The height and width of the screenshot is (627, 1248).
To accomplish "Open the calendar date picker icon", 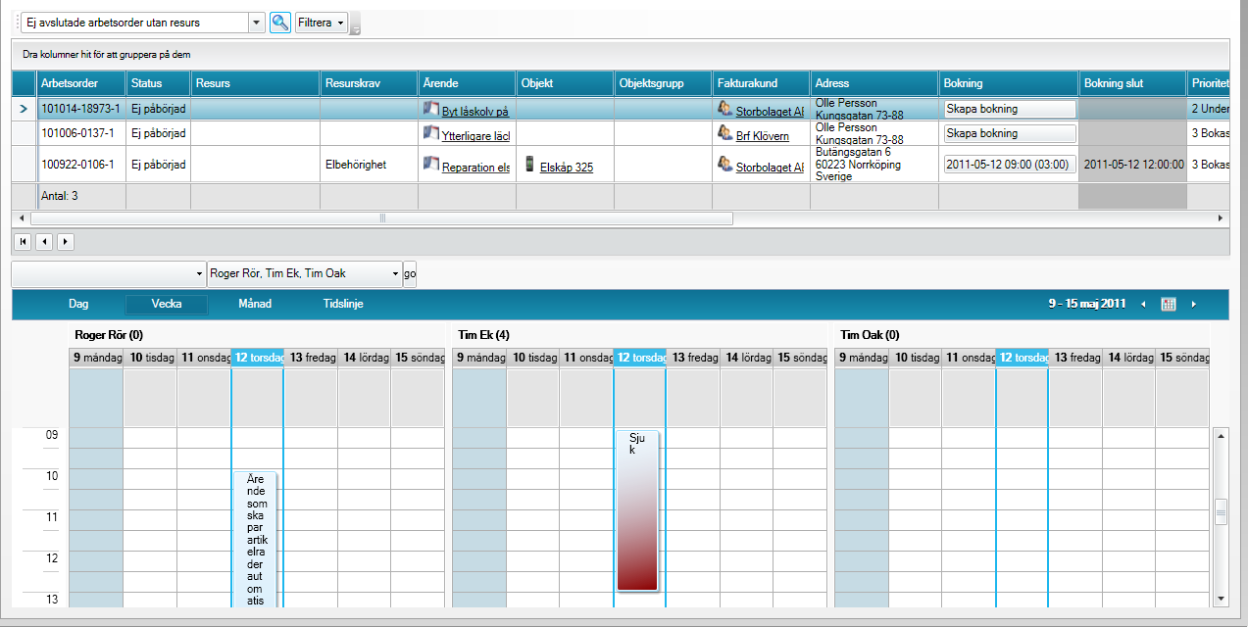I will click(x=1168, y=305).
